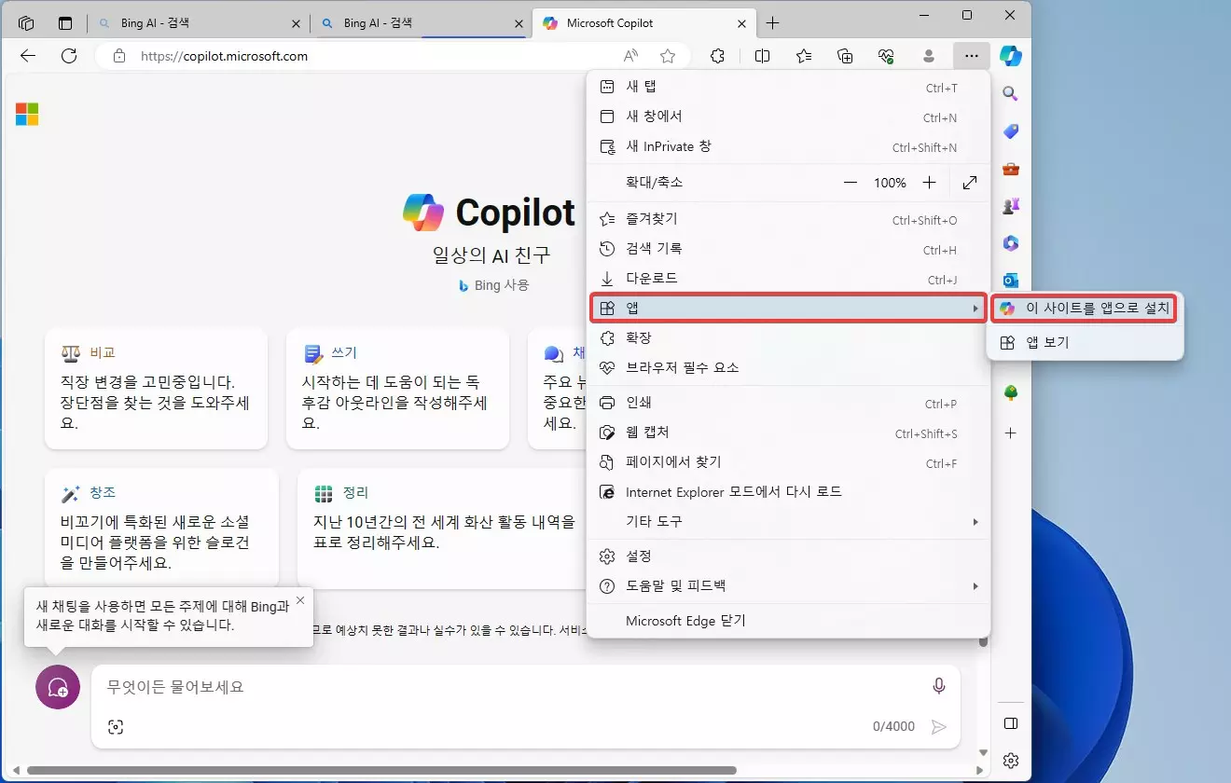
Task: Start a new topic with purple chat button
Action: [x=57, y=688]
